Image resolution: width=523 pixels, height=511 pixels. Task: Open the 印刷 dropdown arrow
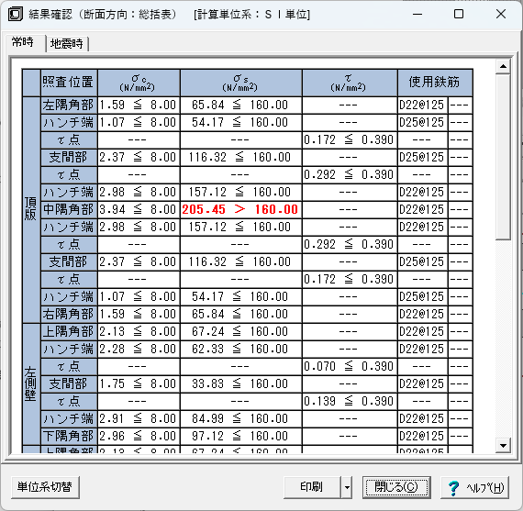click(x=347, y=487)
